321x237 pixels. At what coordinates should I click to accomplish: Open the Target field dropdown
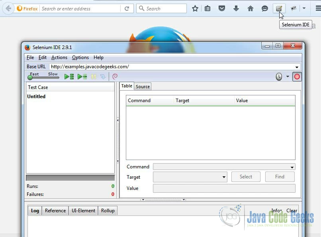pos(224,177)
